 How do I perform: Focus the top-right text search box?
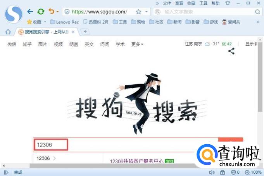tap(207, 12)
